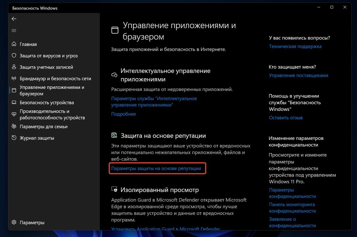Minimize the Безопасность Windows window

click(319, 7)
